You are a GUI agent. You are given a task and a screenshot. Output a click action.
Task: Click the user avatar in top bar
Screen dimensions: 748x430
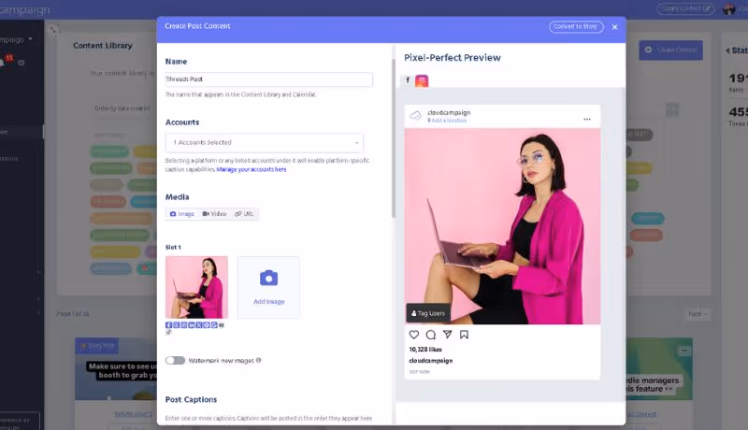pyautogui.click(x=728, y=8)
